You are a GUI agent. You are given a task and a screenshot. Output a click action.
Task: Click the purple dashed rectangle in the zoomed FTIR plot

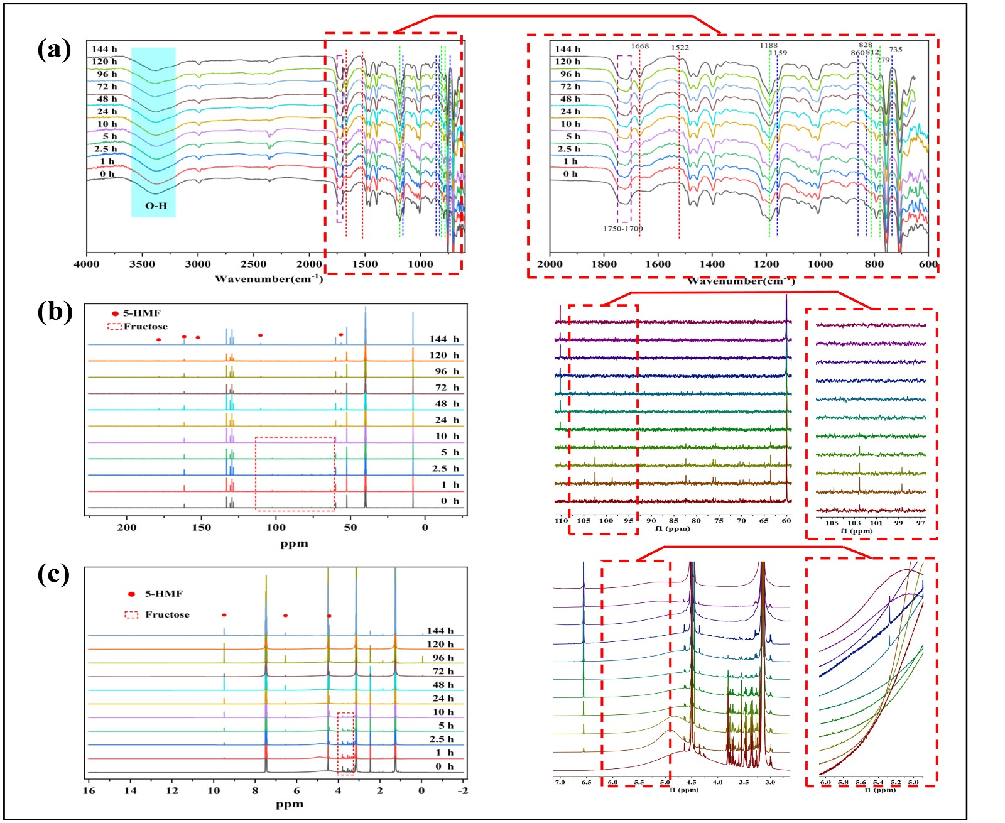pos(624,138)
